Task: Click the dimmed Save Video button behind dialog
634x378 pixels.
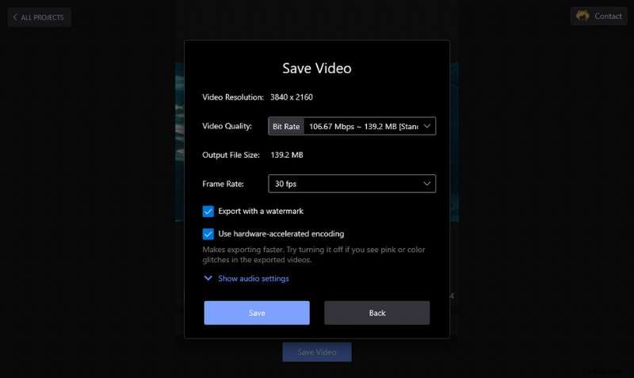Action: pyautogui.click(x=316, y=352)
